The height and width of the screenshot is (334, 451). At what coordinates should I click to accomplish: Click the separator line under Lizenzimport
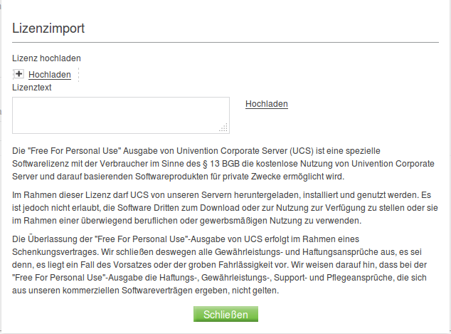coord(225,43)
